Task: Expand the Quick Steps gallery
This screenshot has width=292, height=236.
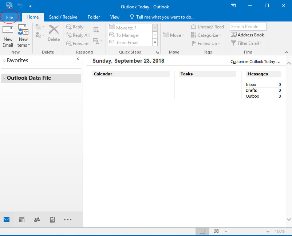Action: coord(155,43)
